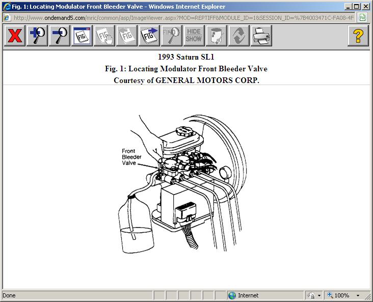Click the address bar URL field
Screen dimensions: 373x302
click(x=183, y=18)
